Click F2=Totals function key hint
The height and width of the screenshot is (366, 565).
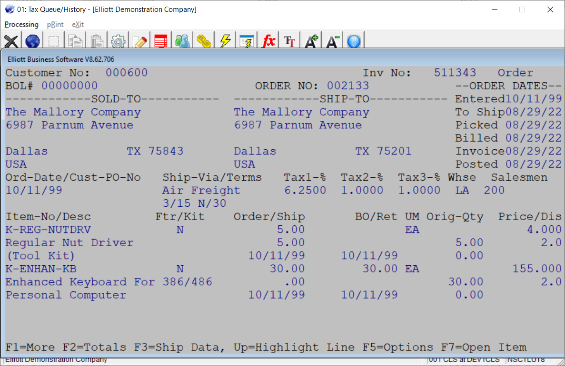(x=94, y=347)
